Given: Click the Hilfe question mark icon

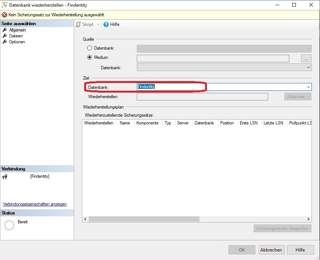Looking at the screenshot, I should [x=106, y=24].
